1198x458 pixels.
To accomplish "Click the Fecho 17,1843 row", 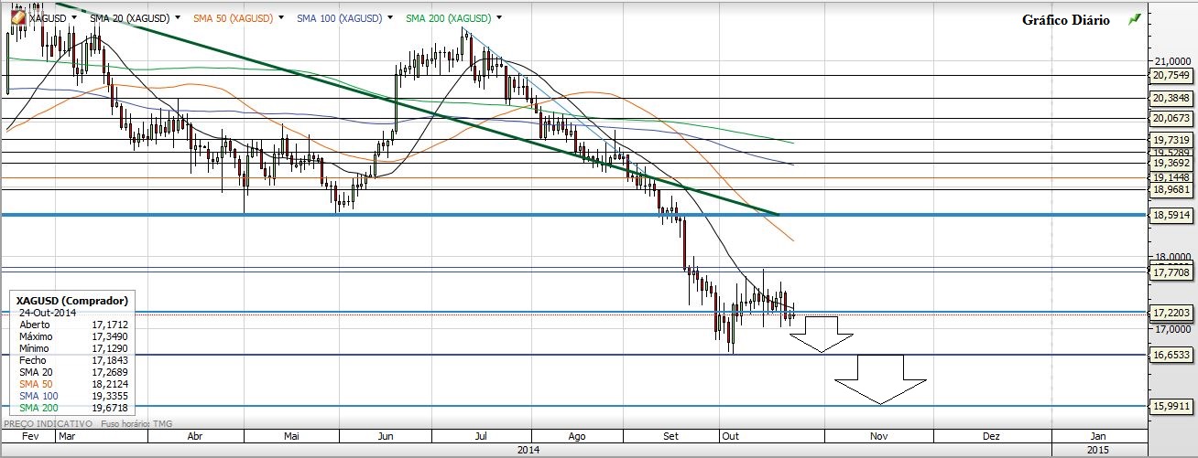I will pyautogui.click(x=73, y=359).
